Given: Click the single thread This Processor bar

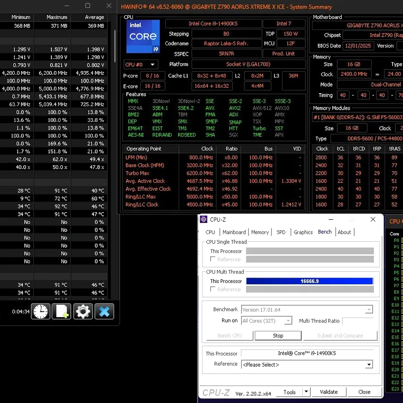Looking at the screenshot, I should click(310, 251).
